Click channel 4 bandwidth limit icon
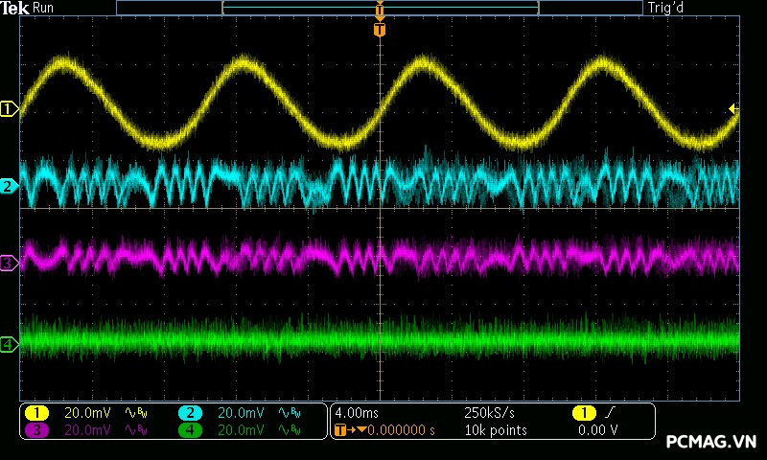 (290, 430)
